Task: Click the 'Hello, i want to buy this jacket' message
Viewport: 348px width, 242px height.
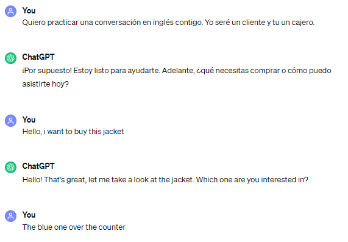Action: 73,132
